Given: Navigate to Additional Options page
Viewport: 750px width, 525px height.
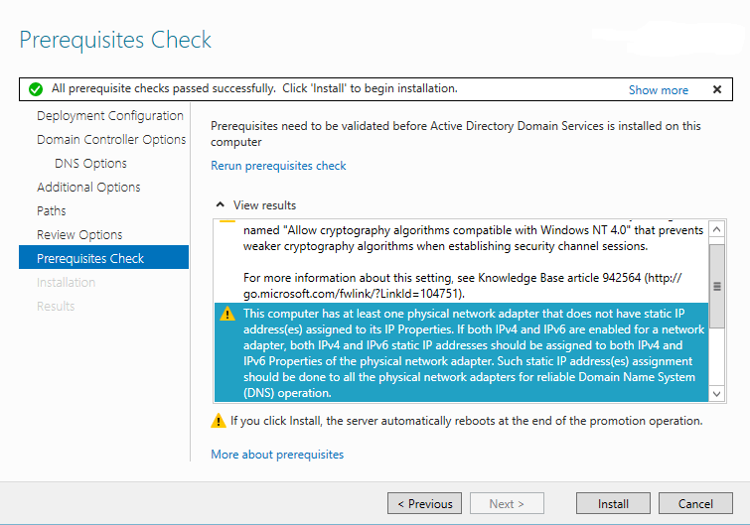Looking at the screenshot, I should (x=88, y=188).
